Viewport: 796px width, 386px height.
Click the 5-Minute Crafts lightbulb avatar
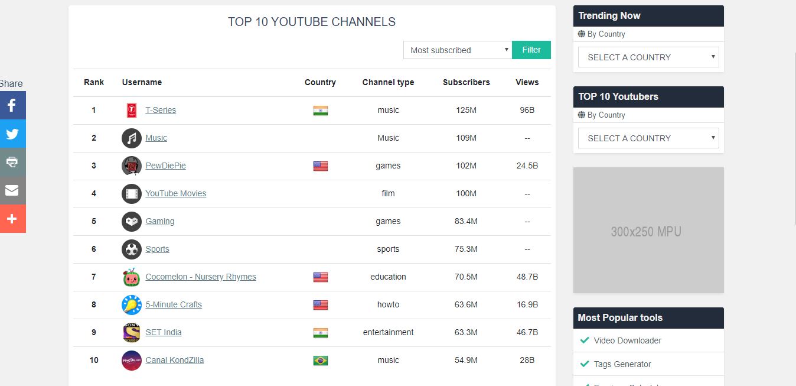click(131, 305)
